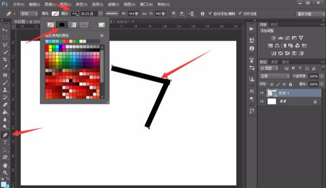
Task: Open the blend mode 正常 dropdown
Action: pyautogui.click(x=275, y=76)
